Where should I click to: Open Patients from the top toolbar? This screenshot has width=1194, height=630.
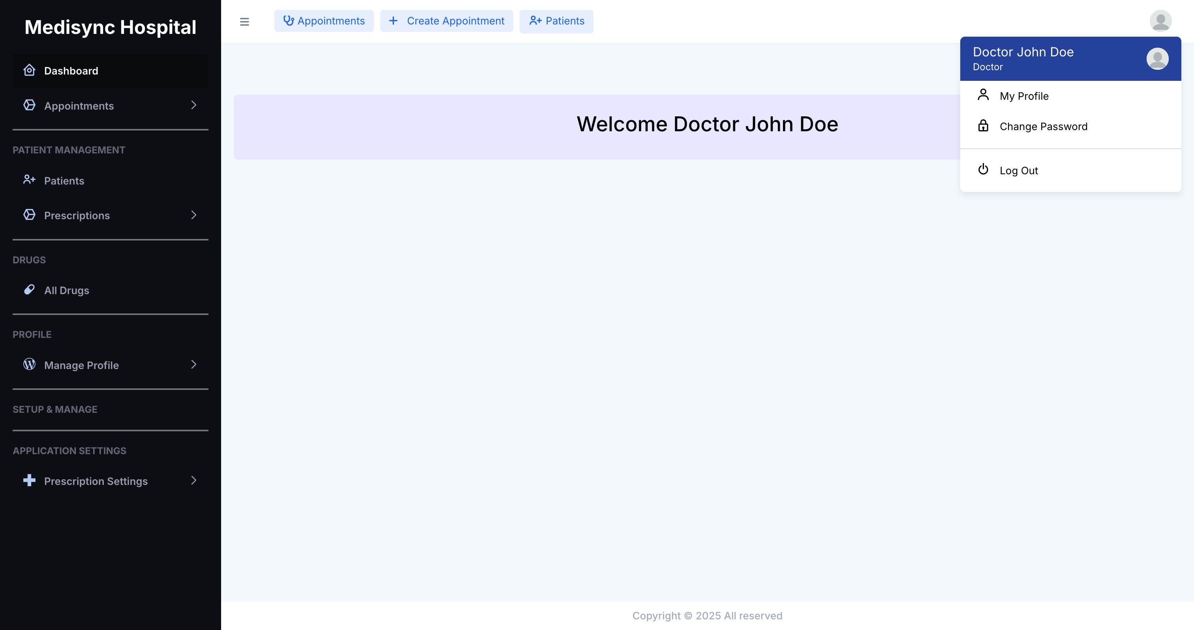pos(556,21)
